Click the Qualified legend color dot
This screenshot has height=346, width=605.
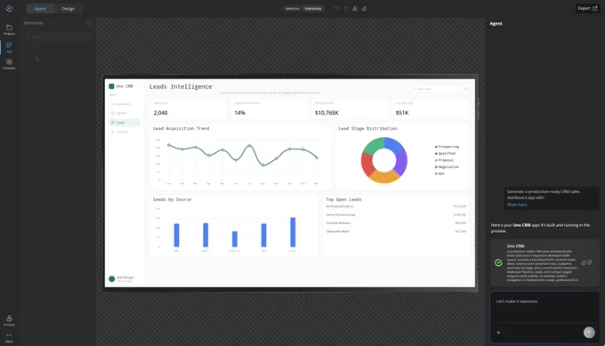(436, 154)
